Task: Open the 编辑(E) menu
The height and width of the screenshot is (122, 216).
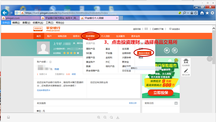Action: (16, 23)
